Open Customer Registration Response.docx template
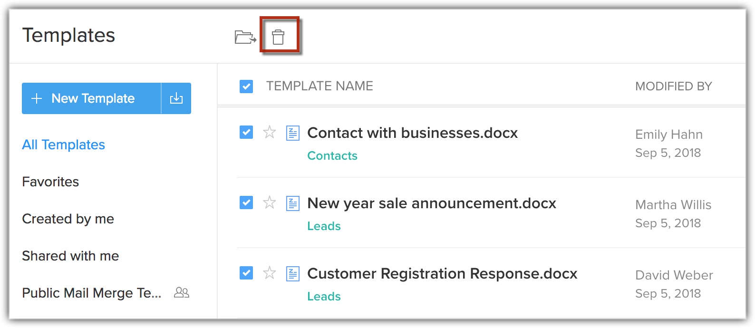 442,273
